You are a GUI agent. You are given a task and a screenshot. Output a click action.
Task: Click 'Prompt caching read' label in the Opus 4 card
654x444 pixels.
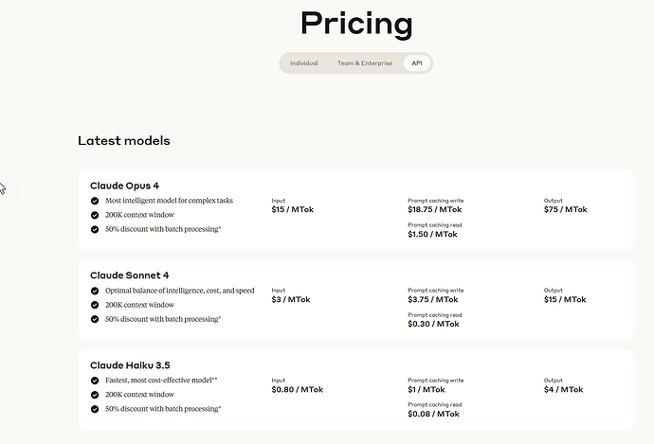435,225
